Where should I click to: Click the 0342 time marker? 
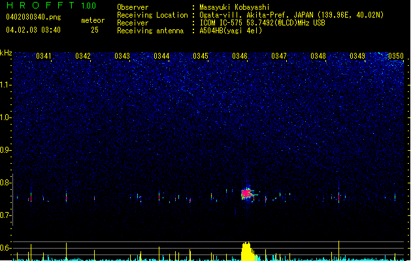[83, 56]
